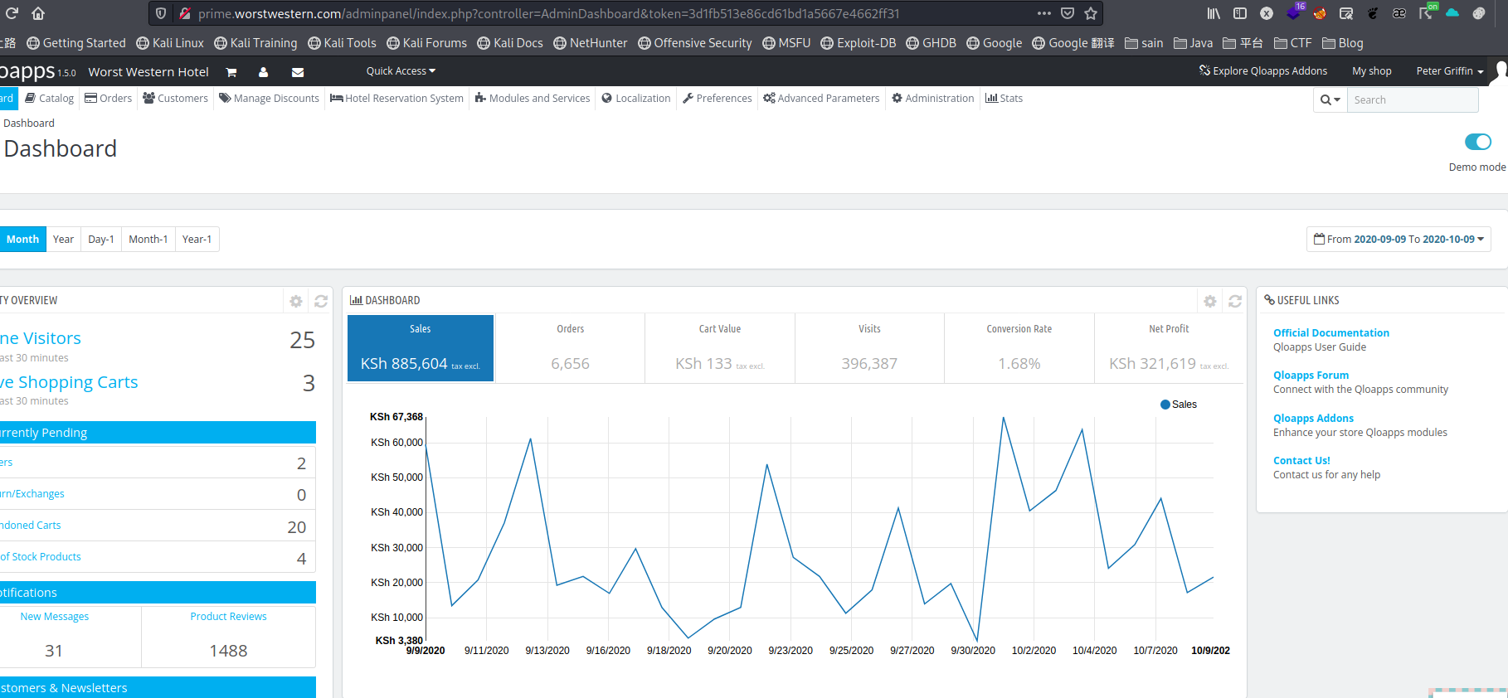Viewport: 1508px width, 698px height.
Task: Show the Sales chart tile
Action: point(421,348)
